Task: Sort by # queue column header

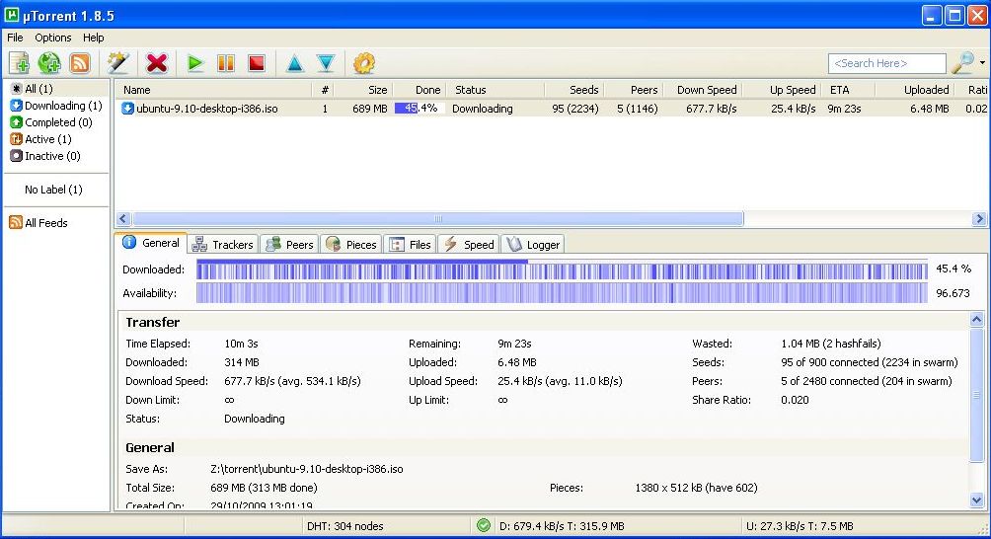Action: [x=323, y=90]
